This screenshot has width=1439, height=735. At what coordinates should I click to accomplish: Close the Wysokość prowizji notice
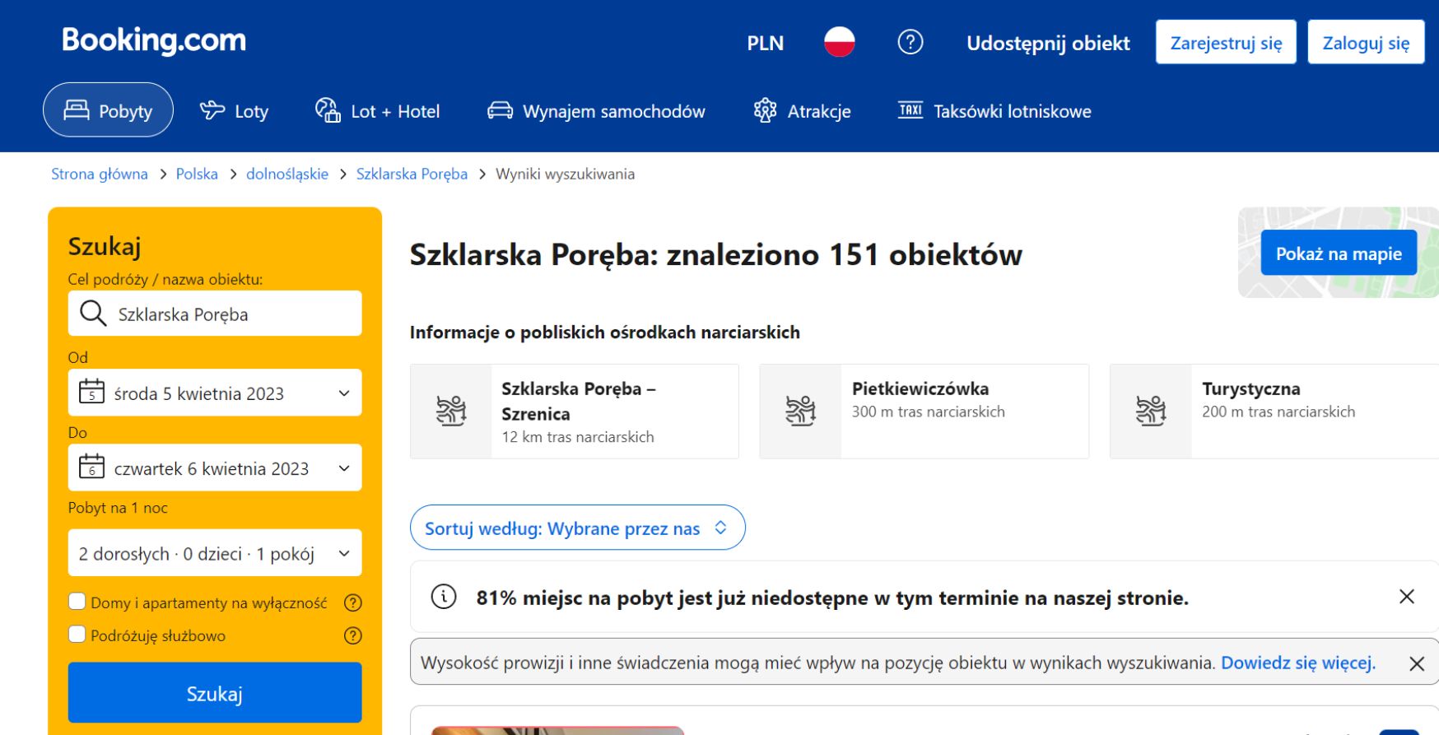point(1417,663)
